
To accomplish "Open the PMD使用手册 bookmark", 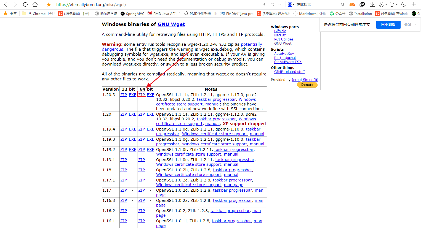I will point(200,13).
